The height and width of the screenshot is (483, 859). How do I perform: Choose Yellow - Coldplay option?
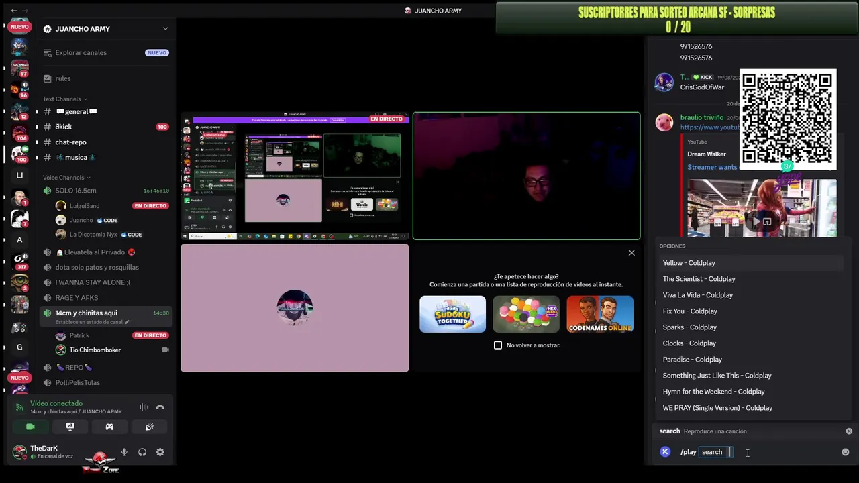pos(752,263)
